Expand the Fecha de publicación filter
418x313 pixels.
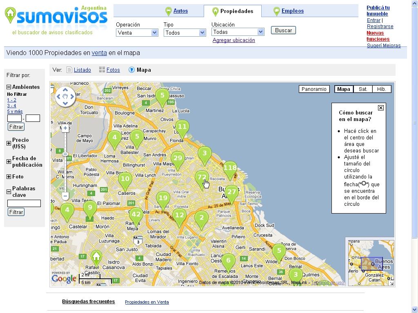click(9, 161)
